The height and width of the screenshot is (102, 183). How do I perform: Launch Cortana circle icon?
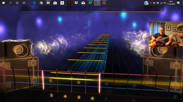click(x=17, y=3)
